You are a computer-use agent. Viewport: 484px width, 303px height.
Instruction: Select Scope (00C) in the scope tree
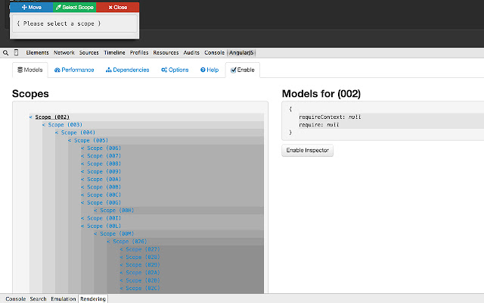point(104,195)
